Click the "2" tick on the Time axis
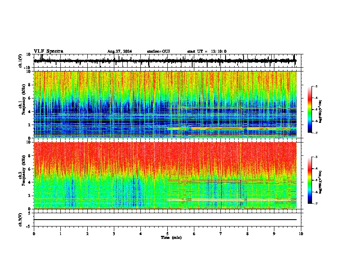This screenshot has height=262, width=339. pyautogui.click(x=87, y=234)
